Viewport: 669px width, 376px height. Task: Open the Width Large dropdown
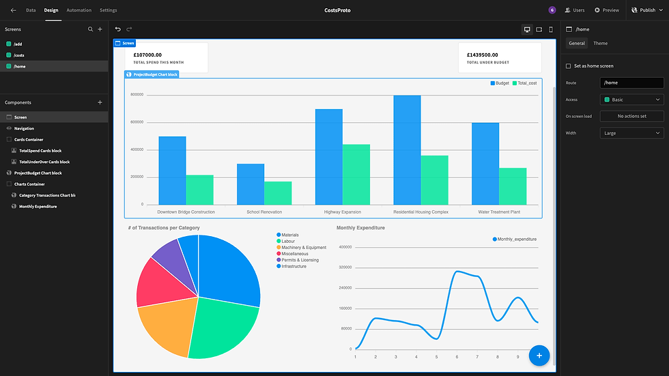point(632,133)
